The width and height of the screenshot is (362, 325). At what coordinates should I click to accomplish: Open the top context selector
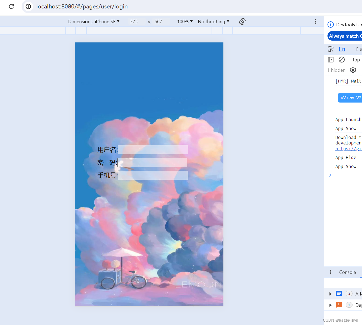[x=356, y=60]
